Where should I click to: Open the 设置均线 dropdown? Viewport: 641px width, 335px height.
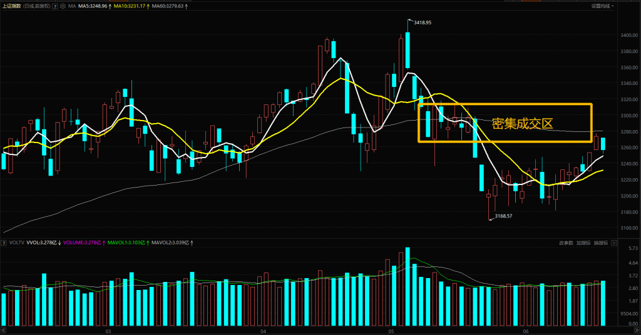603,6
